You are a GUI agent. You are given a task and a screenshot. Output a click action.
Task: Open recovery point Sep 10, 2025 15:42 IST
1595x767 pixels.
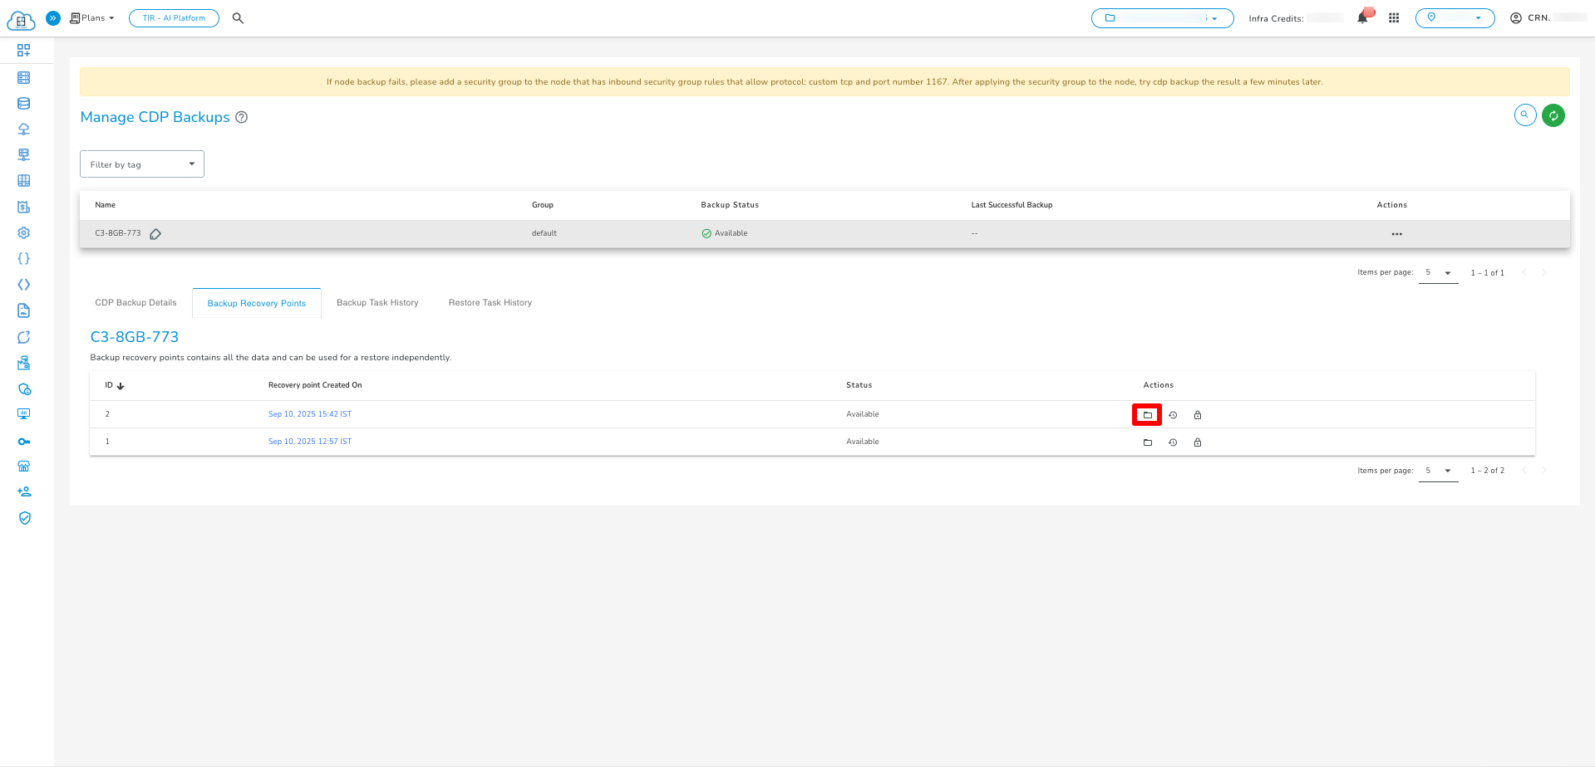[309, 414]
